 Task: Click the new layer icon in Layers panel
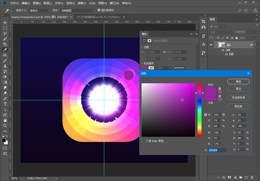247,177
